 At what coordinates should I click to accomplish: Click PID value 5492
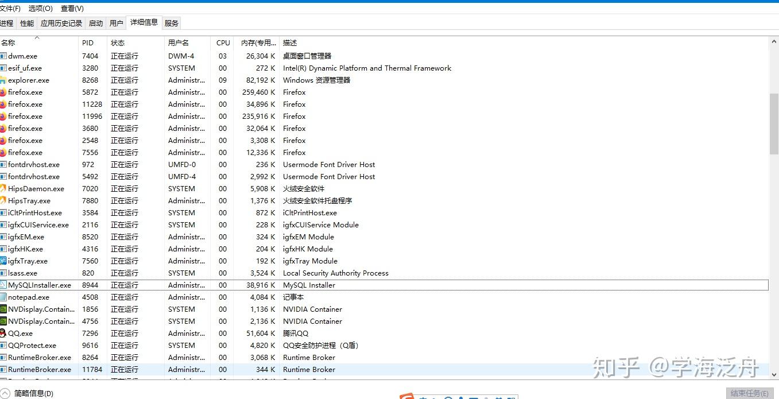pyautogui.click(x=90, y=176)
